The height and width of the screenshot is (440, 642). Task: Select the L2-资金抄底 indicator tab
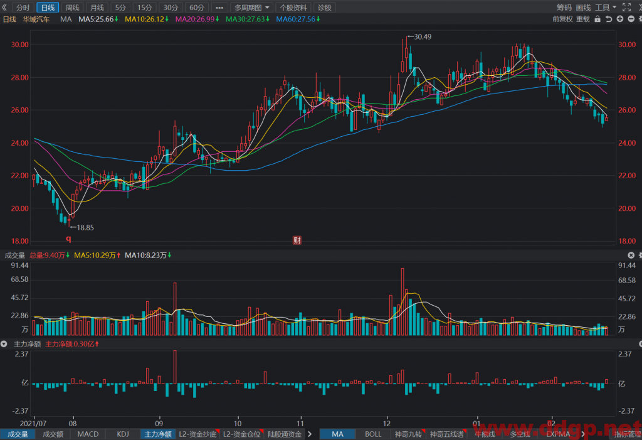[x=197, y=434]
